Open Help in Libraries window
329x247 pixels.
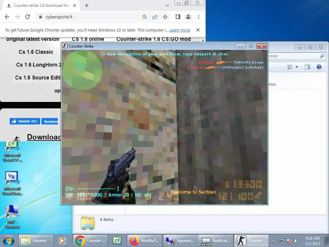[x=319, y=67]
